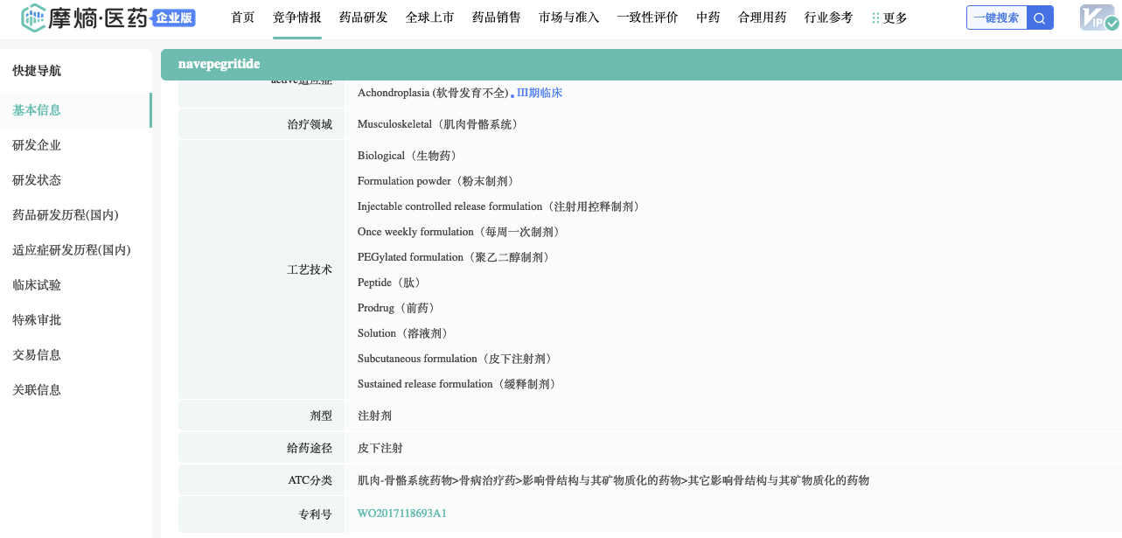Click the 摩熵医药 logo

pos(85,17)
